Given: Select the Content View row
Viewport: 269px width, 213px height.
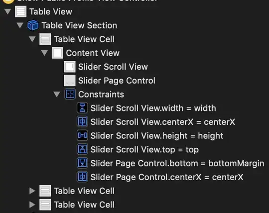Looking at the screenshot, I should (86, 53).
